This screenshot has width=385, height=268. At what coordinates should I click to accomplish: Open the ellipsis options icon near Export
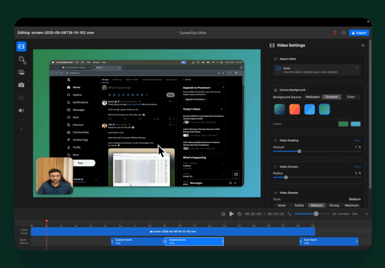pos(343,33)
